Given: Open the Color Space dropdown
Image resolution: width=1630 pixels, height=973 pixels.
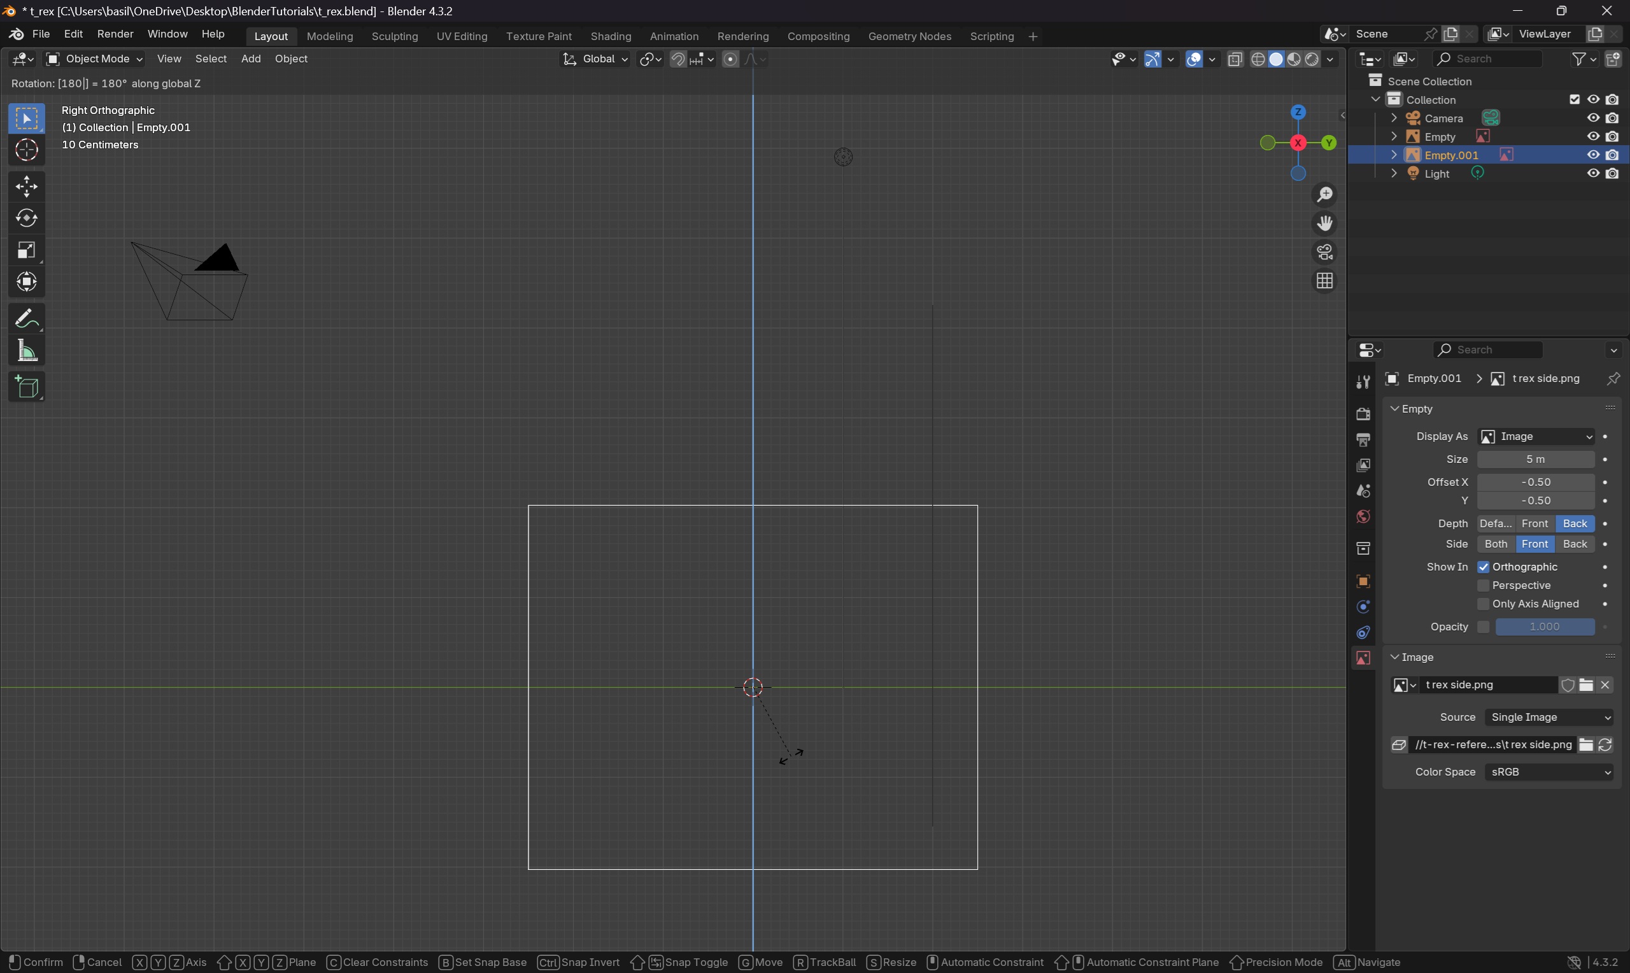Looking at the screenshot, I should click(1549, 772).
